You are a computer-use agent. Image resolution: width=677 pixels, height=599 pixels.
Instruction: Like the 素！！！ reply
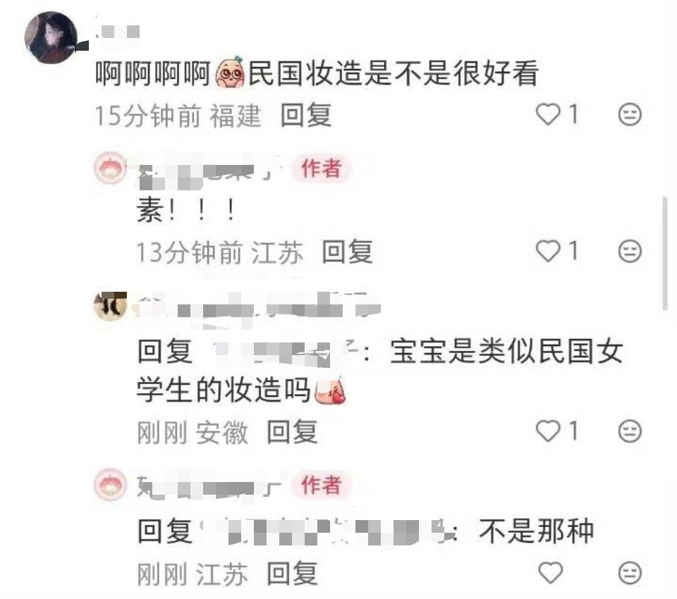[x=549, y=251]
